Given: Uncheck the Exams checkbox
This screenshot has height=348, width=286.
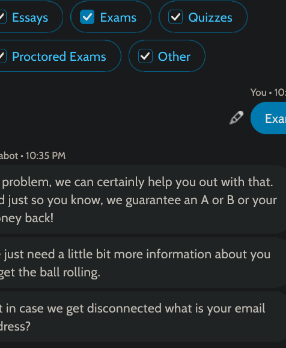Looking at the screenshot, I should (87, 17).
